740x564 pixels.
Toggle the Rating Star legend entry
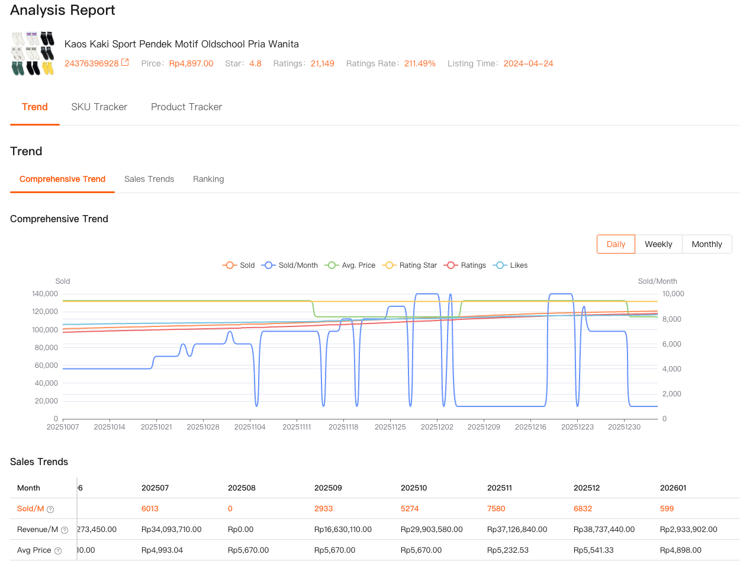point(410,265)
